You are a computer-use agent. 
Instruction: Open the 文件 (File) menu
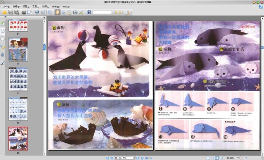click(x=7, y=7)
